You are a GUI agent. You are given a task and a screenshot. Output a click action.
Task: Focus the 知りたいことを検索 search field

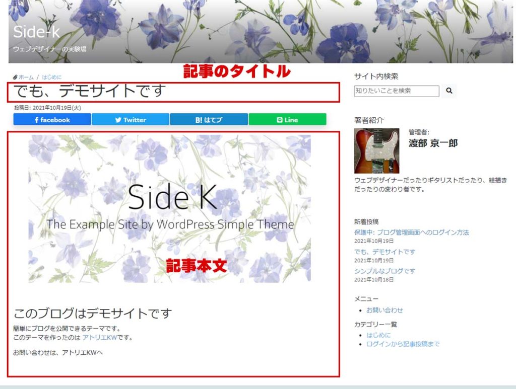[396, 91]
